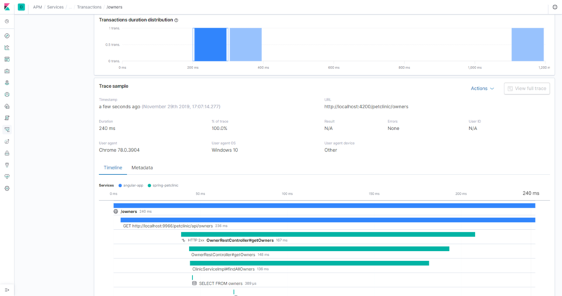Open Dev Tools from the side navigation
Image resolution: width=562 pixels, height=296 pixels.
(x=7, y=165)
